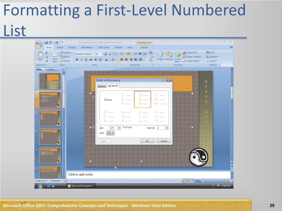Increase the list indent level
Screen dimensions: 282x211
[140, 54]
